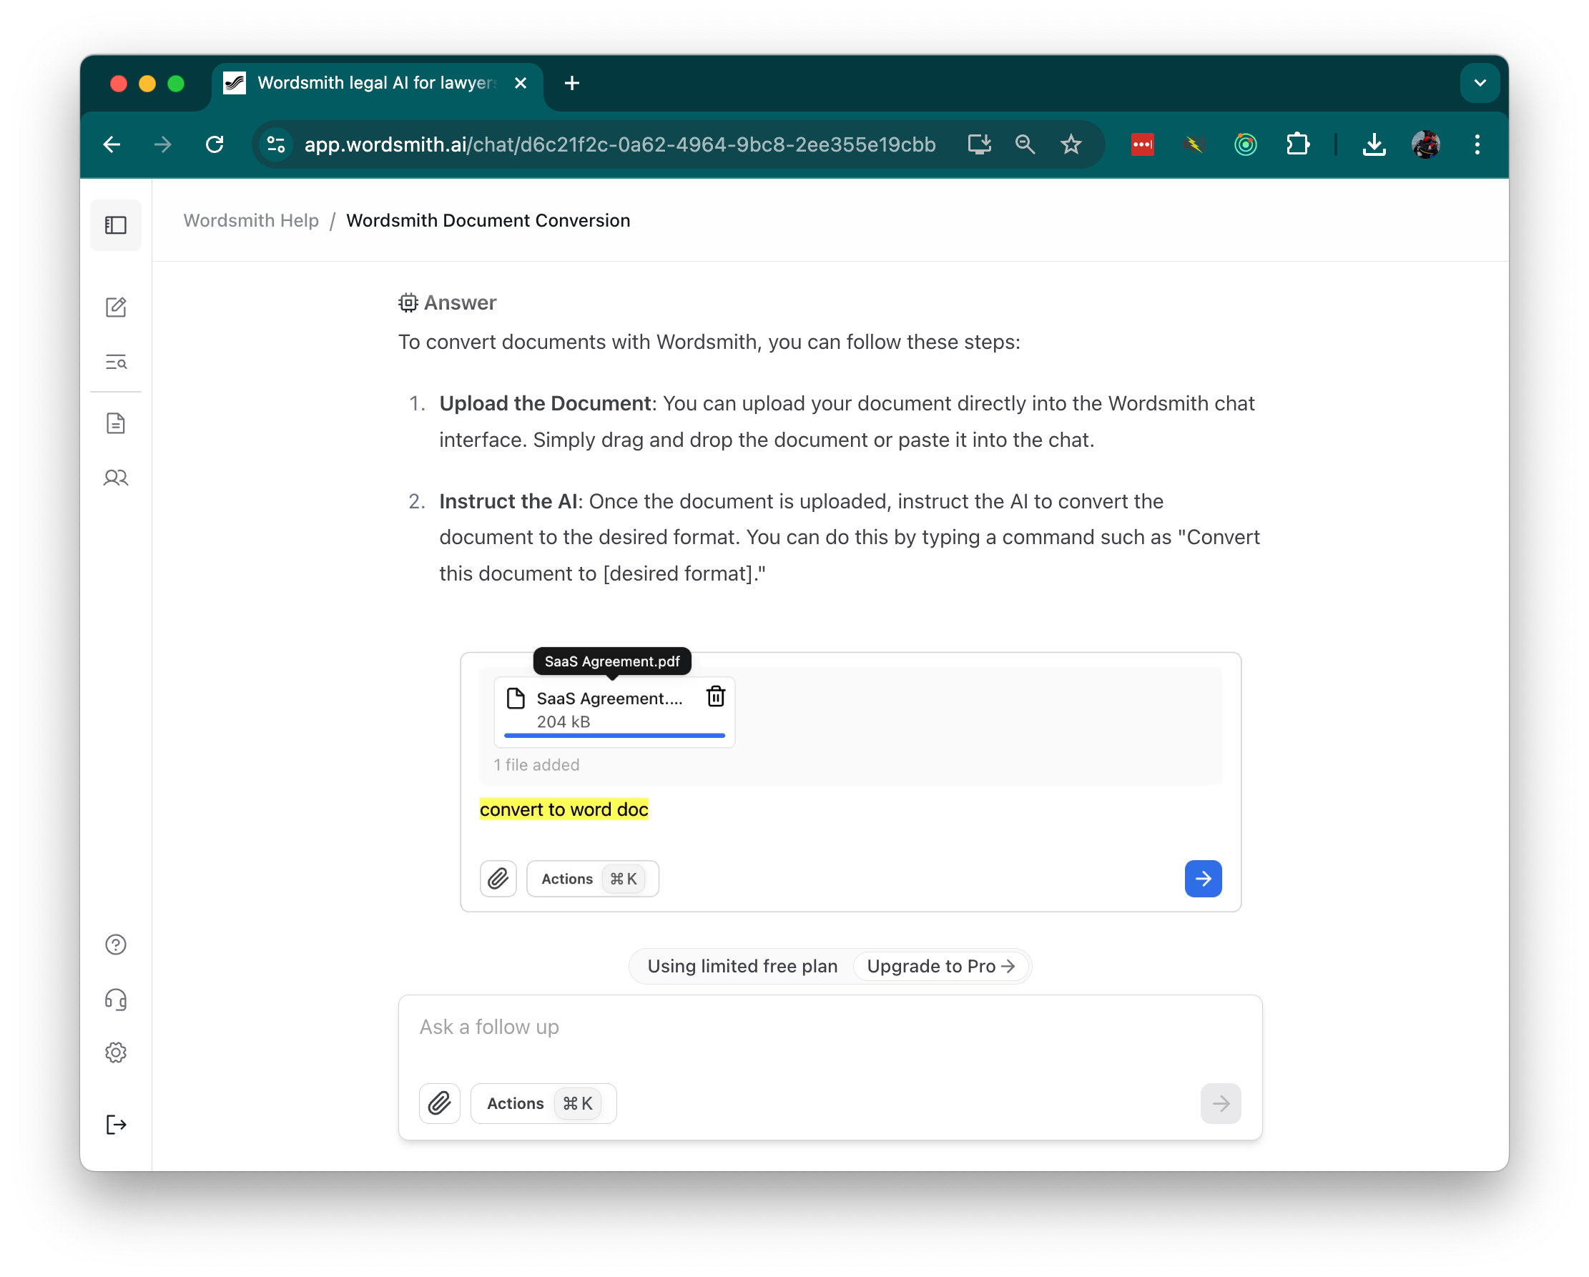Click the Ask a follow up field

tap(737, 1027)
